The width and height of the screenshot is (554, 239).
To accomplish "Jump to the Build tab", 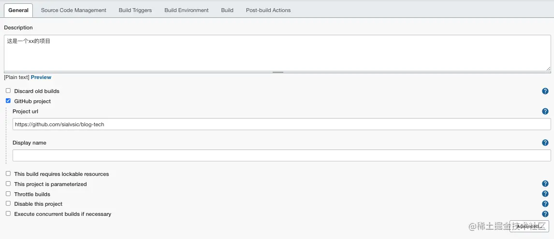I will [227, 11].
